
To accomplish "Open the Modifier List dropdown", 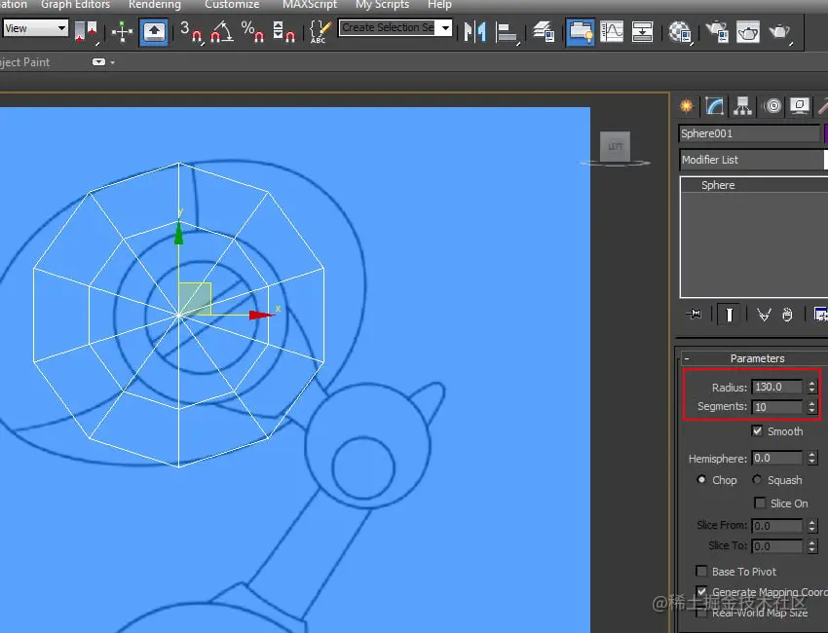I will (x=754, y=160).
